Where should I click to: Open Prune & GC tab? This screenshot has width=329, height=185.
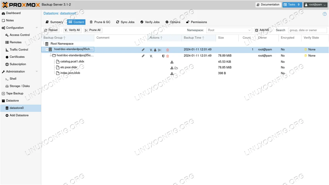tap(100, 22)
